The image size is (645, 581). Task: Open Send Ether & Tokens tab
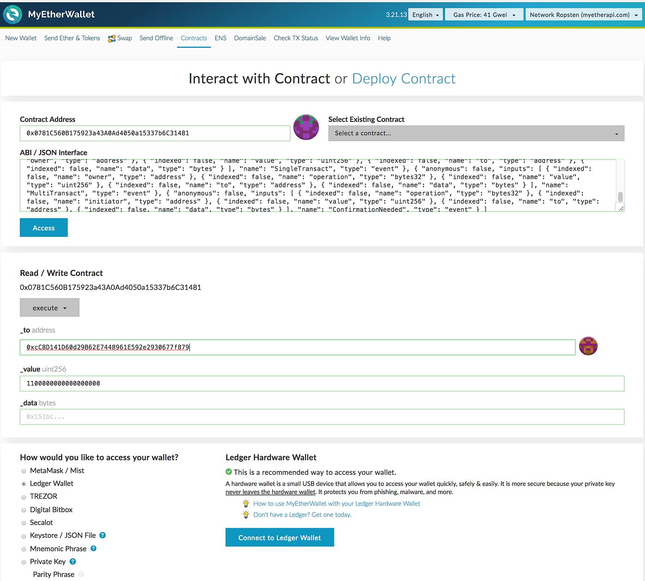tap(72, 38)
